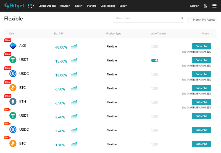Open the user account profile icon

[x=205, y=6]
